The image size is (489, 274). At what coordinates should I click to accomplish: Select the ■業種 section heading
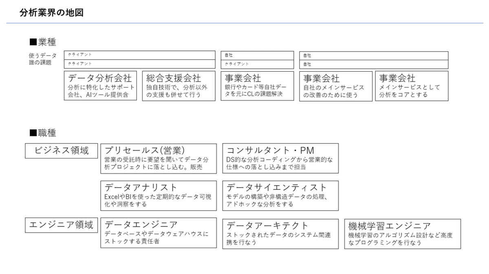pos(45,41)
